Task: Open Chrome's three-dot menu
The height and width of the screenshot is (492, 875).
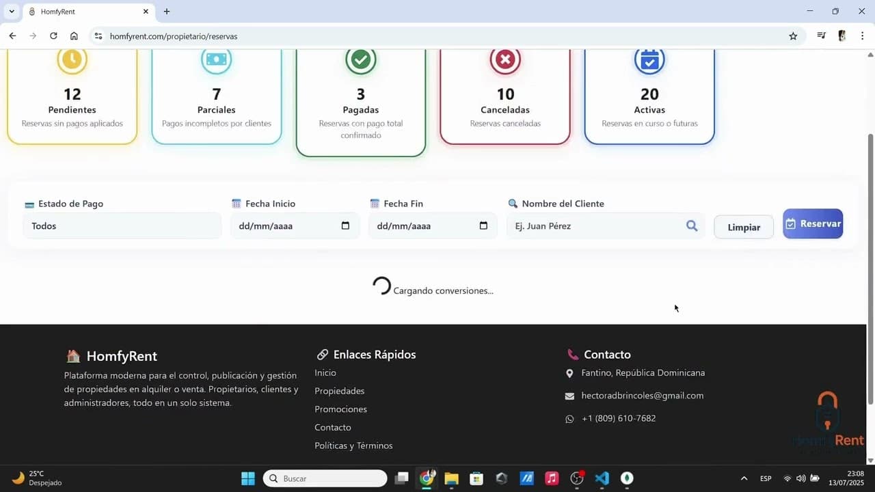Action: click(863, 36)
